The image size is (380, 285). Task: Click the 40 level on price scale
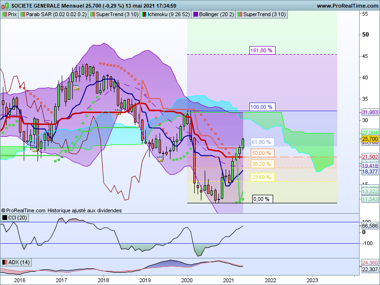point(365,77)
